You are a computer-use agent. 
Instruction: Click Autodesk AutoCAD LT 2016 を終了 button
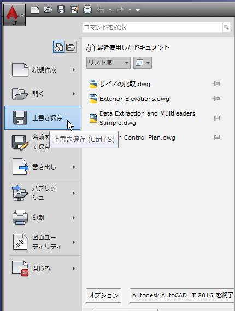[x=182, y=295]
